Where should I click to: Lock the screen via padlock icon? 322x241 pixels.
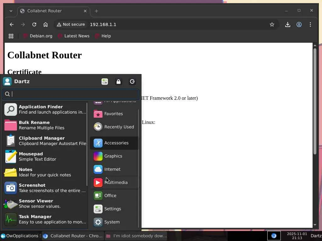click(x=119, y=82)
